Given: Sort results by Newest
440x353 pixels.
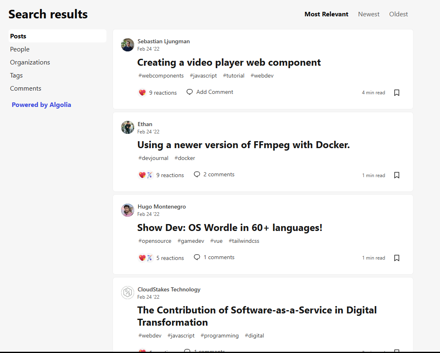Looking at the screenshot, I should coord(369,14).
